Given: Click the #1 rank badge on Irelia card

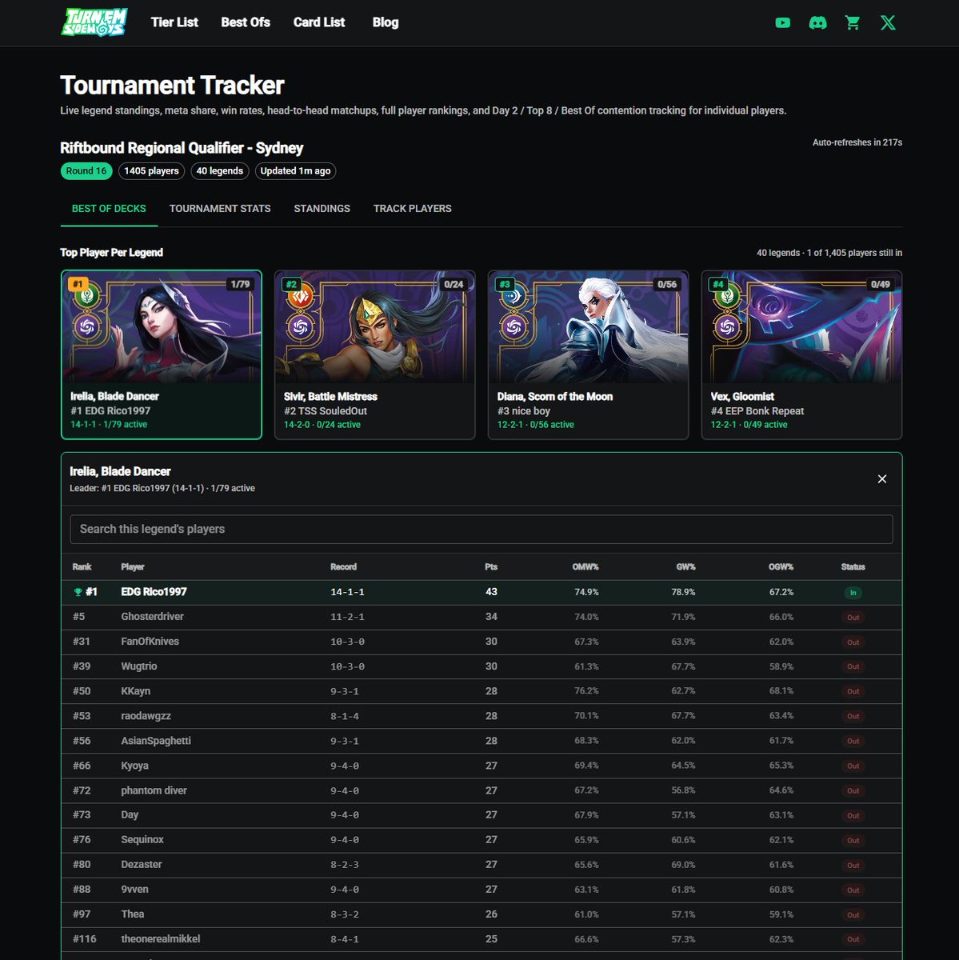Looking at the screenshot, I should tap(78, 284).
